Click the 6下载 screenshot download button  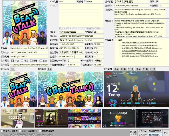(x=153, y=69)
